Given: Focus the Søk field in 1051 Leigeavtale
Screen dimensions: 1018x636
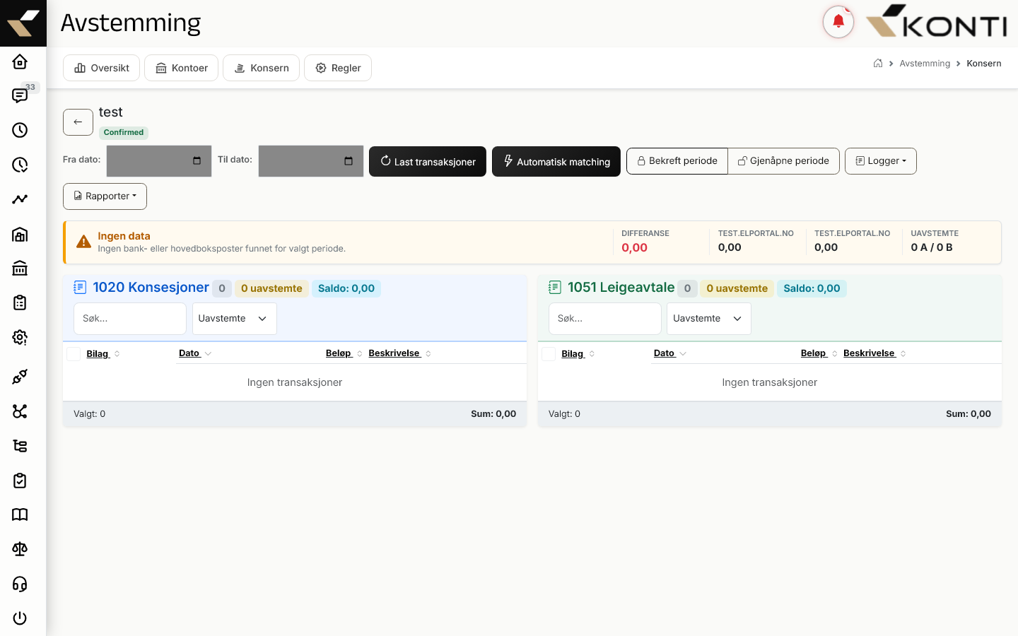Looking at the screenshot, I should pos(605,319).
